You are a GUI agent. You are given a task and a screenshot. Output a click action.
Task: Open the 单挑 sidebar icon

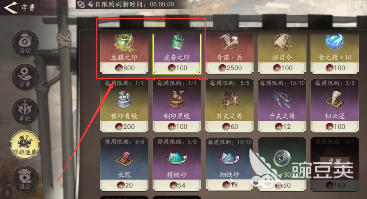pos(25,111)
